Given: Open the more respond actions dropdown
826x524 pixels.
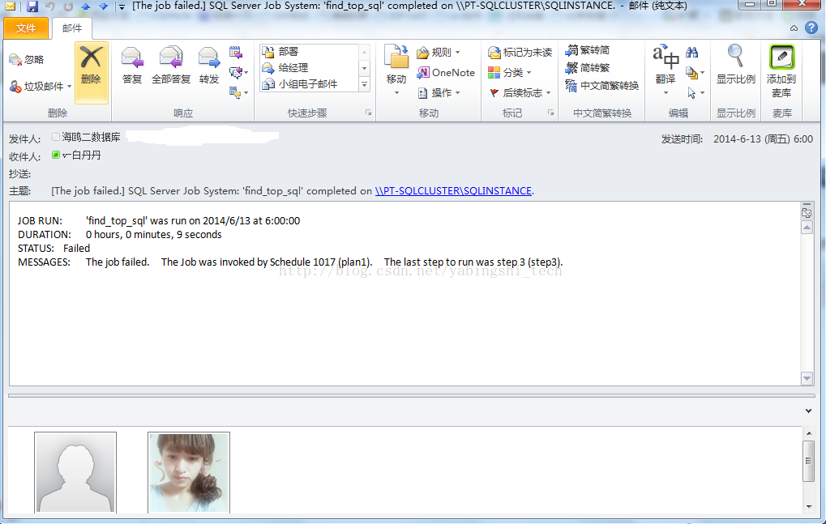Looking at the screenshot, I should point(238,93).
